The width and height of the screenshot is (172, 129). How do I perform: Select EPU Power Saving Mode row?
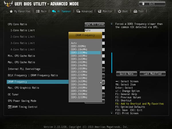(22, 101)
